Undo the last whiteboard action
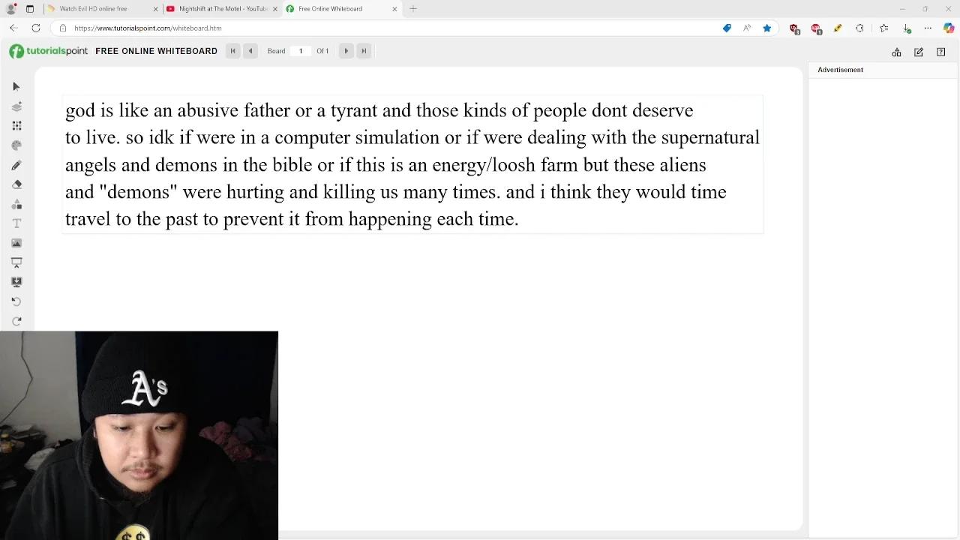This screenshot has width=960, height=540. pos(16,301)
